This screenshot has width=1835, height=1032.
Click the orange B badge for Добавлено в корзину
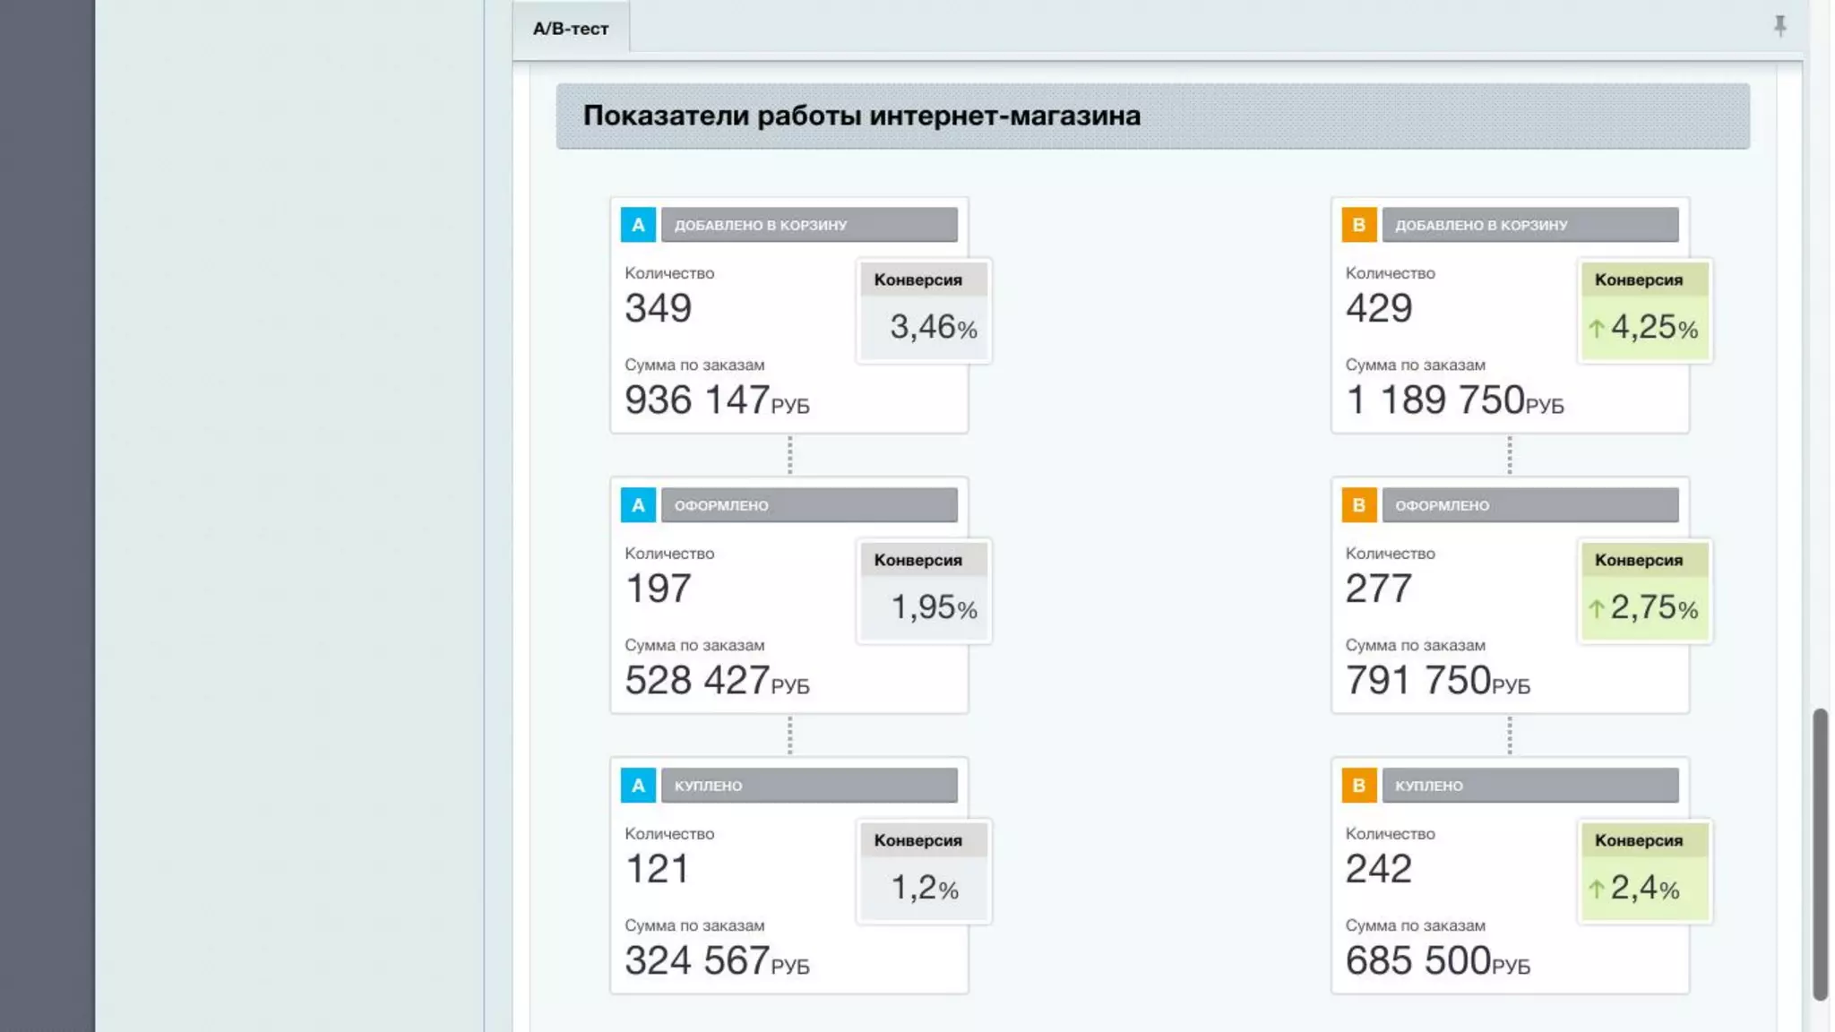pos(1358,225)
